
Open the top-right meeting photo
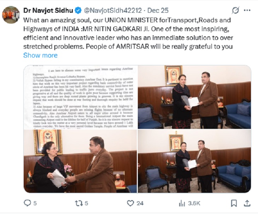click(x=194, y=97)
